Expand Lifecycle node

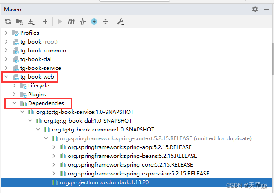(14, 85)
